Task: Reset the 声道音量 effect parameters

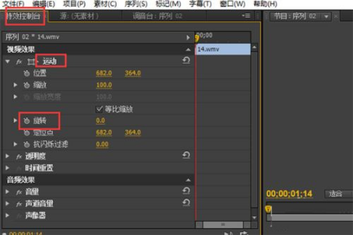Action: tap(186, 203)
